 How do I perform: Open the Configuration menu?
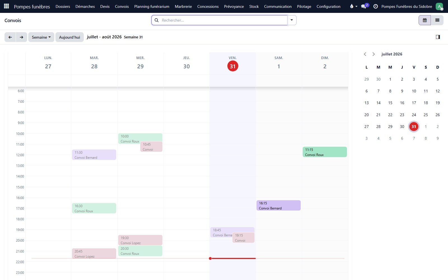pyautogui.click(x=328, y=6)
